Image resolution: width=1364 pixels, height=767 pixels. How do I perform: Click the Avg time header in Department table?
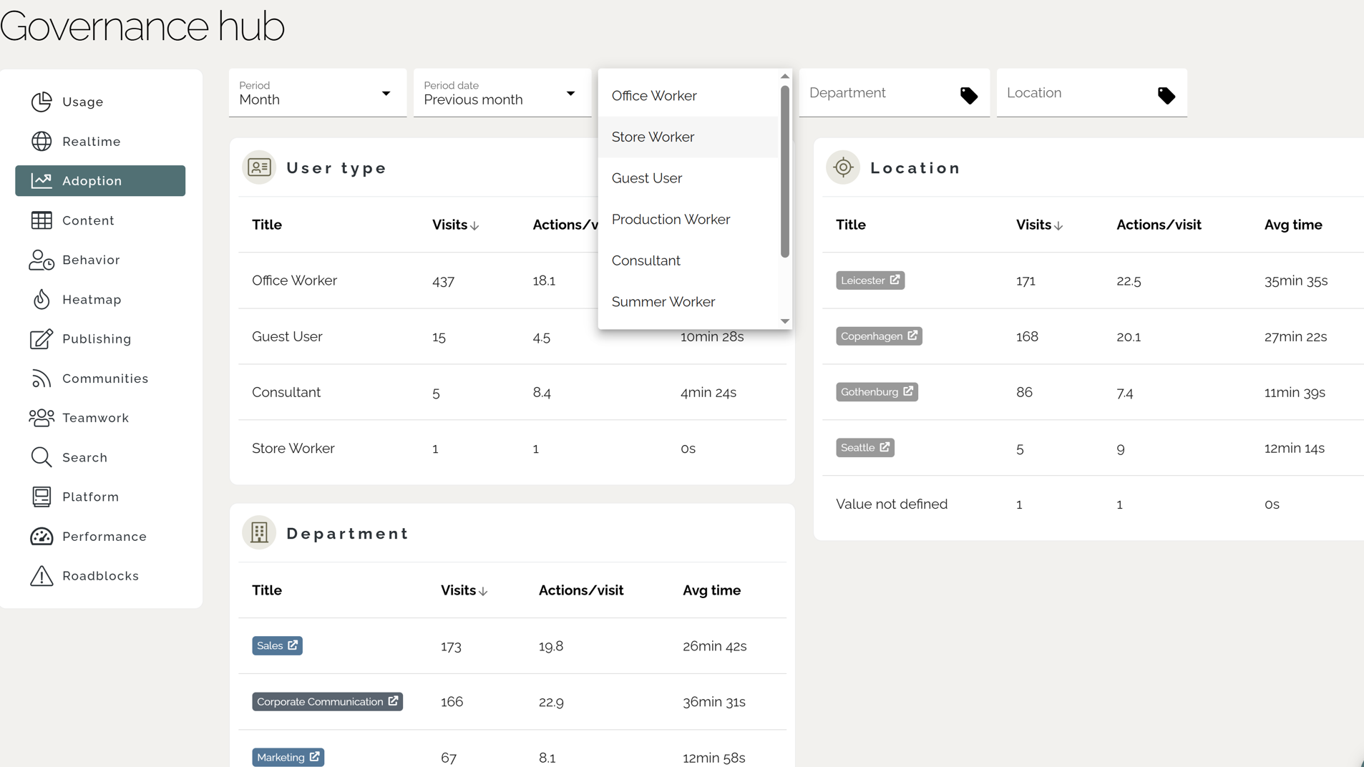tap(711, 590)
